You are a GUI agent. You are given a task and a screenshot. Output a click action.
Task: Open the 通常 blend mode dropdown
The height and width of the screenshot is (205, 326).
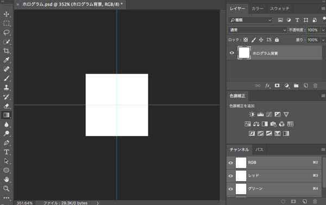click(x=258, y=30)
